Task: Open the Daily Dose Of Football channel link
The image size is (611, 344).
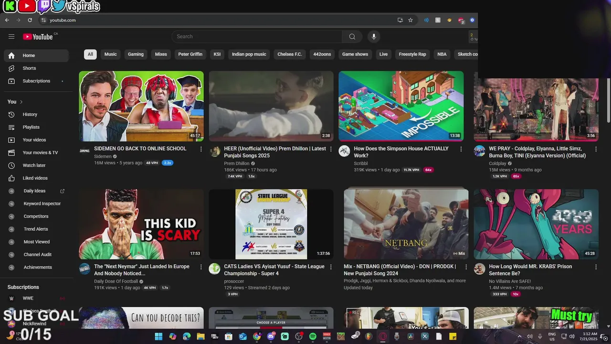Action: (x=116, y=281)
